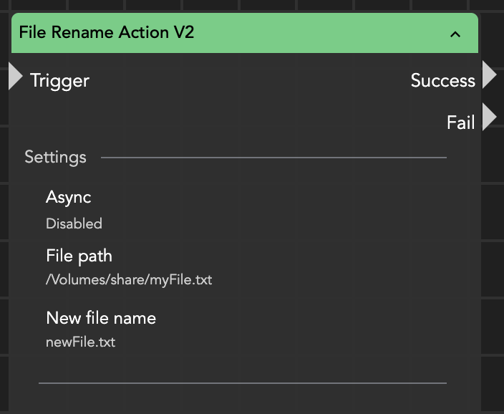Click the New file name label

[101, 317]
